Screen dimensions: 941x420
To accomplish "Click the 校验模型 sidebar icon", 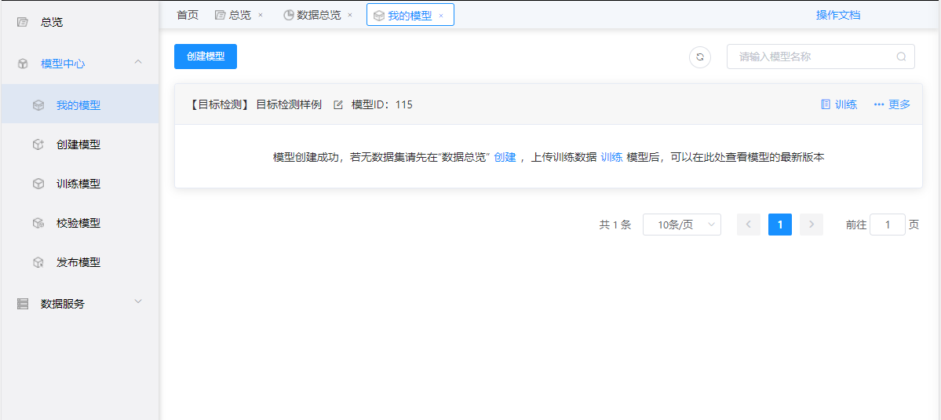I will (38, 223).
